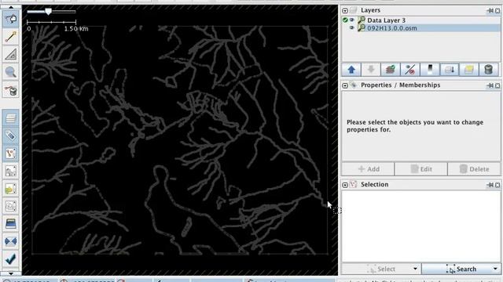Choose the Draw nodes tool
This screenshot has height=282, width=503.
[x=11, y=37]
